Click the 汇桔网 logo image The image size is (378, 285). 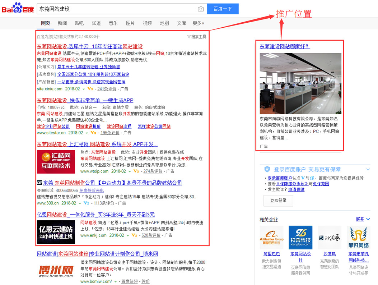[56, 161]
